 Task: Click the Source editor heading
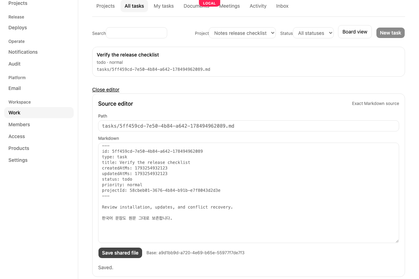116,104
